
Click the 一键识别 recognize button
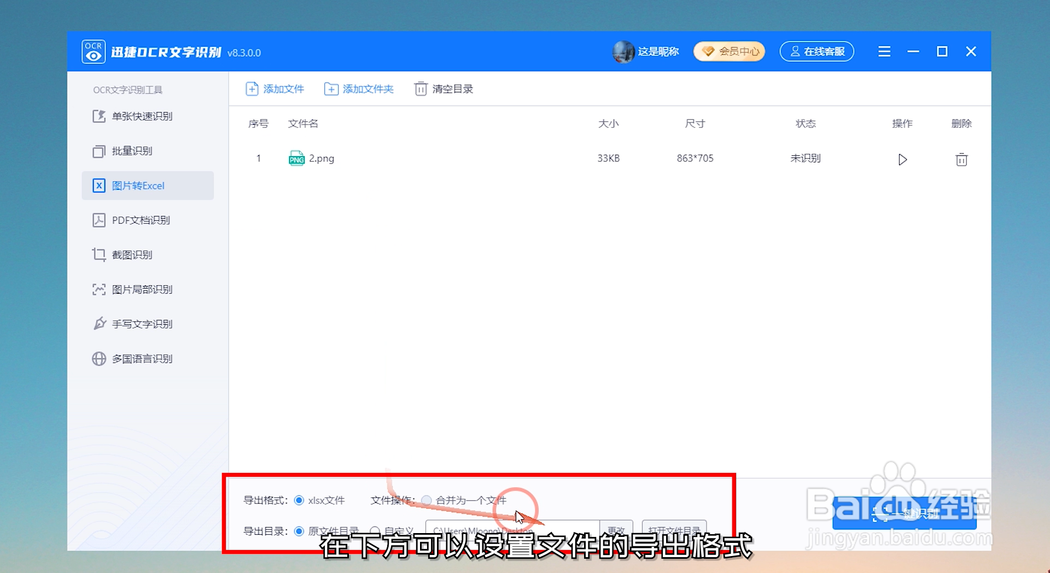904,513
